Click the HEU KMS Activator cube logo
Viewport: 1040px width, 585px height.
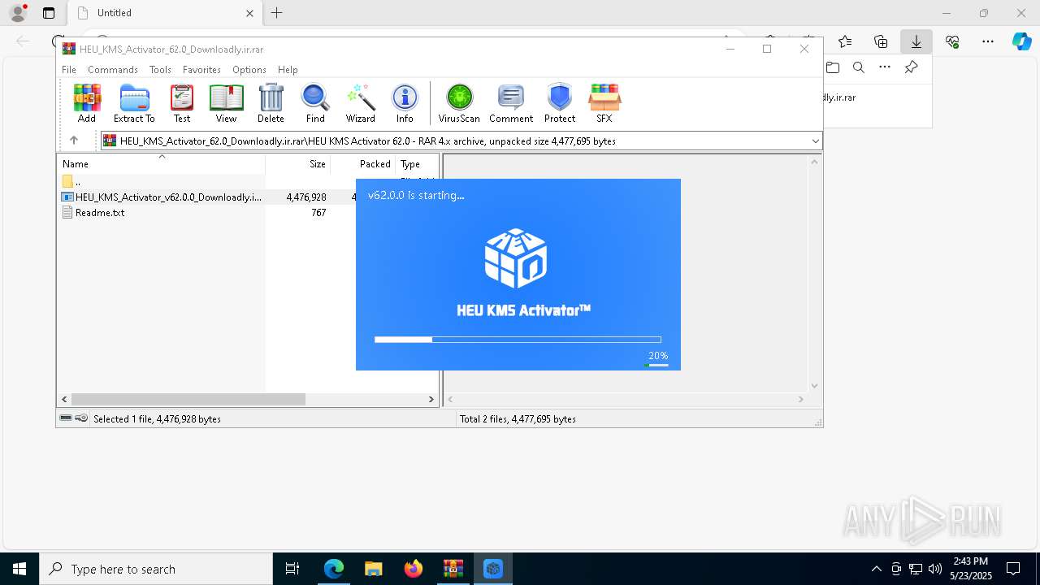pos(516,258)
